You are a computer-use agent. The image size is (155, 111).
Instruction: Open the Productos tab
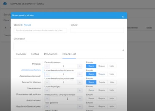[x=51, y=54]
